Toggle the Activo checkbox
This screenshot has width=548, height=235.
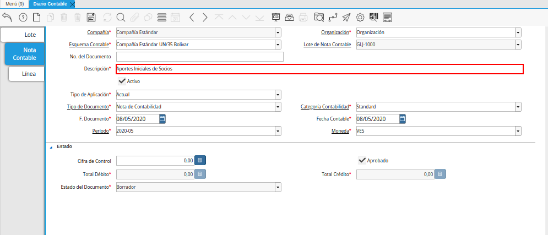pyautogui.click(x=122, y=81)
